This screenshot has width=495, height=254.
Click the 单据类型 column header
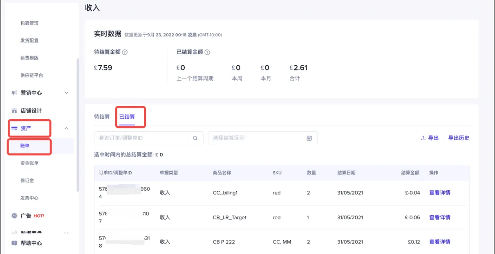pyautogui.click(x=169, y=173)
